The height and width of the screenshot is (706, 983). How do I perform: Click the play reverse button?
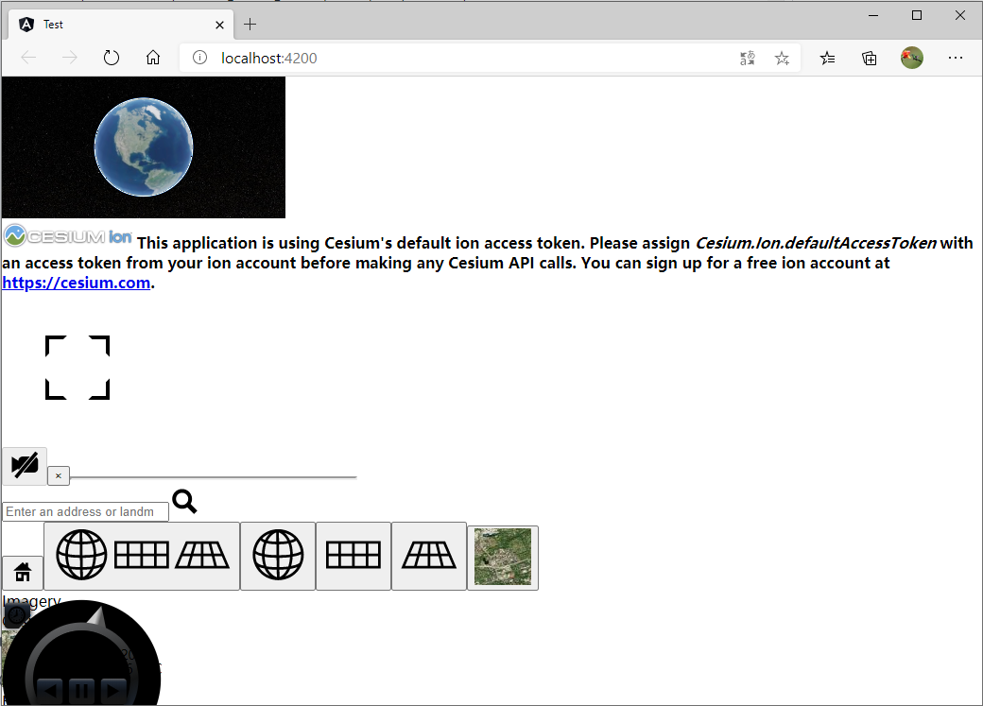[x=49, y=692]
